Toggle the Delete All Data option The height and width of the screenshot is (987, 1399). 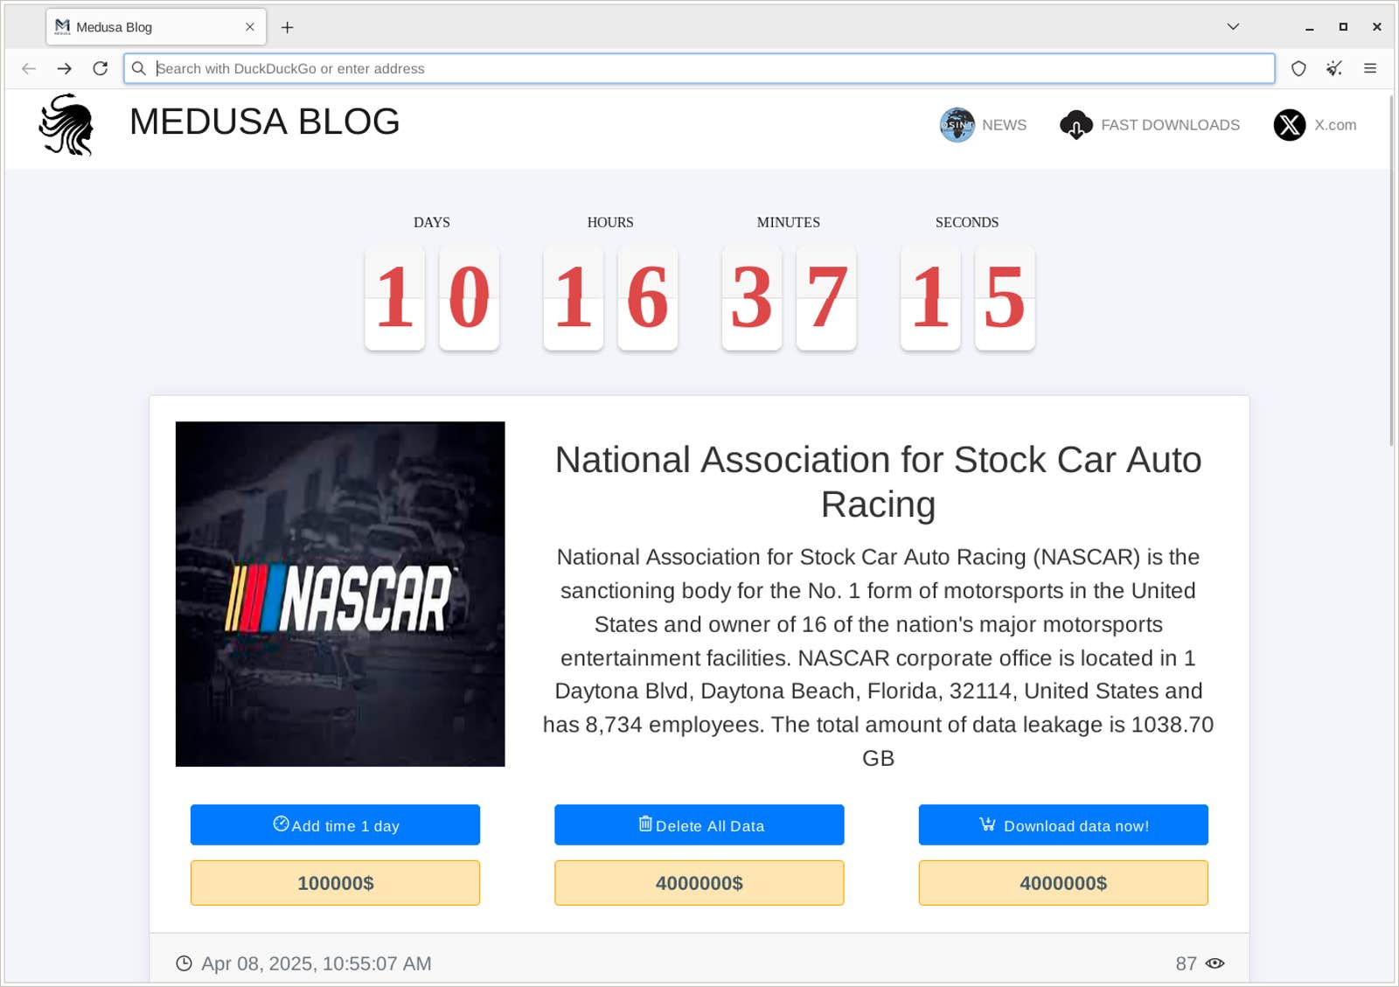699,824
